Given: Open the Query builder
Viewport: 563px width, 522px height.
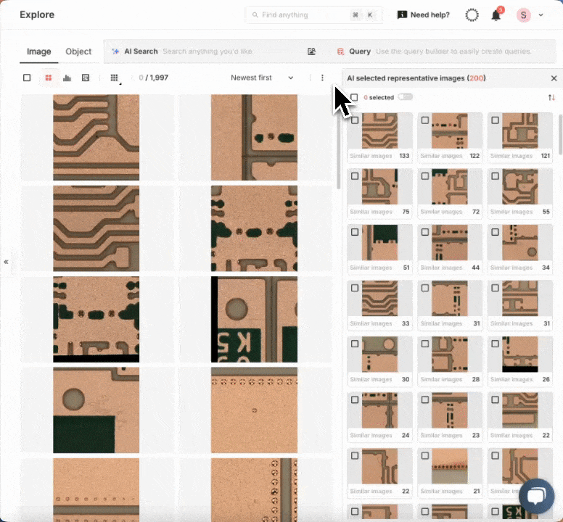Looking at the screenshot, I should pos(359,51).
